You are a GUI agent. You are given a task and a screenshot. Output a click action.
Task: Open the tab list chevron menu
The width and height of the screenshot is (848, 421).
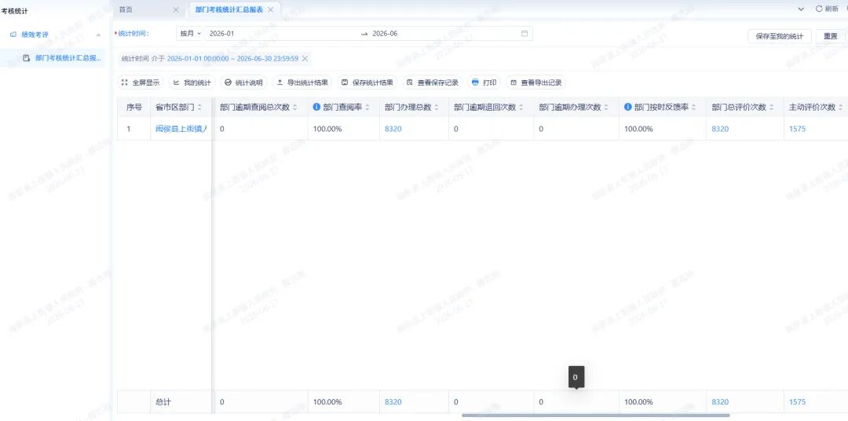pyautogui.click(x=801, y=9)
